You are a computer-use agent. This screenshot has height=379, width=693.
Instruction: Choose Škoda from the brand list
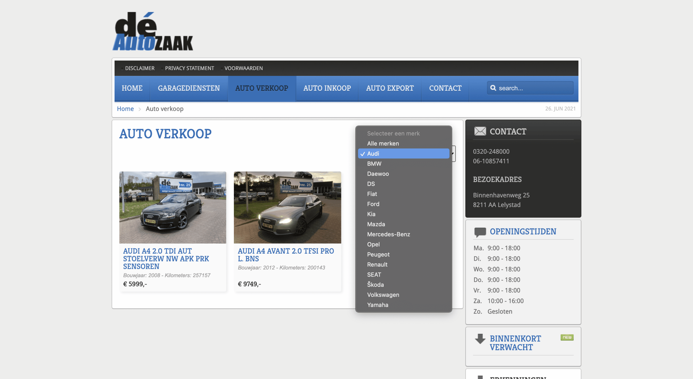[404, 285]
